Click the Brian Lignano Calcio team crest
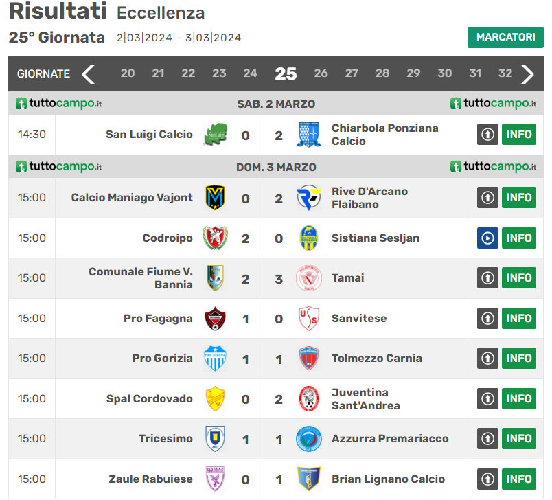This screenshot has height=500, width=552. coord(308,479)
